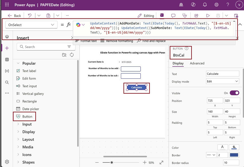Switch to the Display tab
This screenshot has height=167, width=244.
178,63
